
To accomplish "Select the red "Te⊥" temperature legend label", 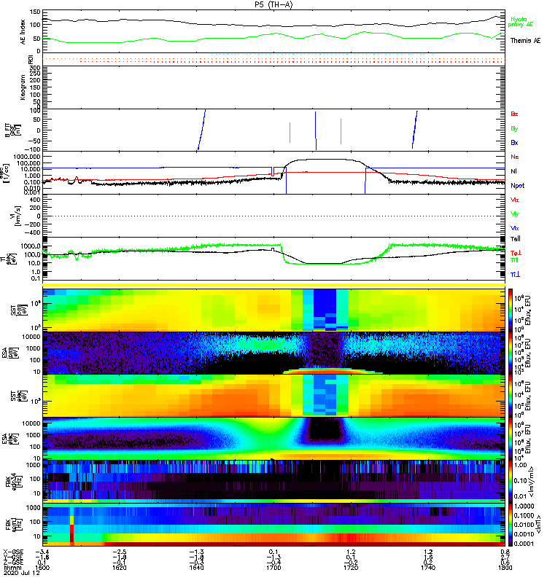I will click(515, 253).
